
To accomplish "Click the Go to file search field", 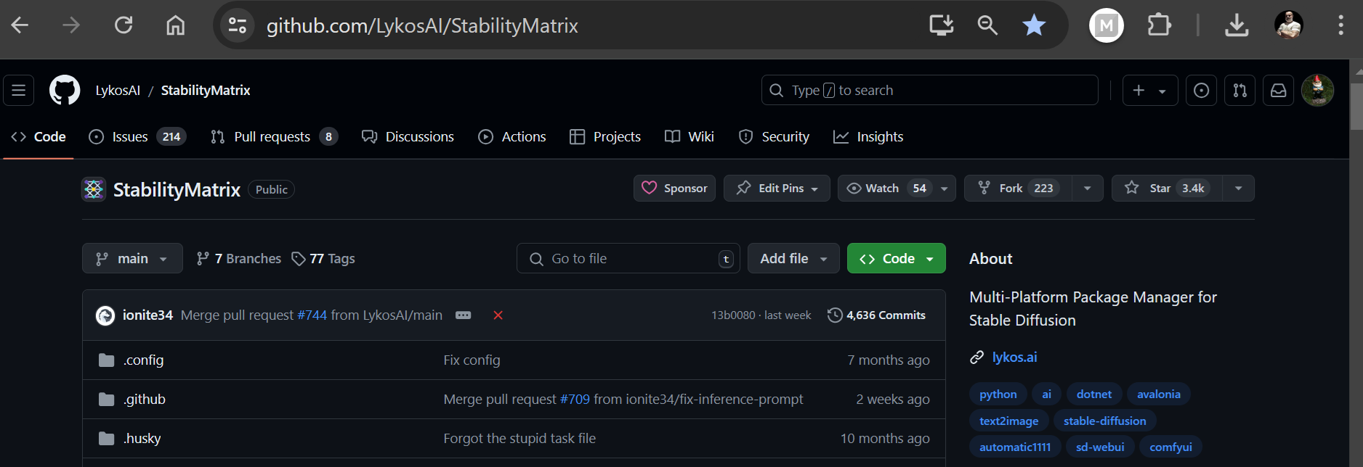I will click(x=628, y=259).
